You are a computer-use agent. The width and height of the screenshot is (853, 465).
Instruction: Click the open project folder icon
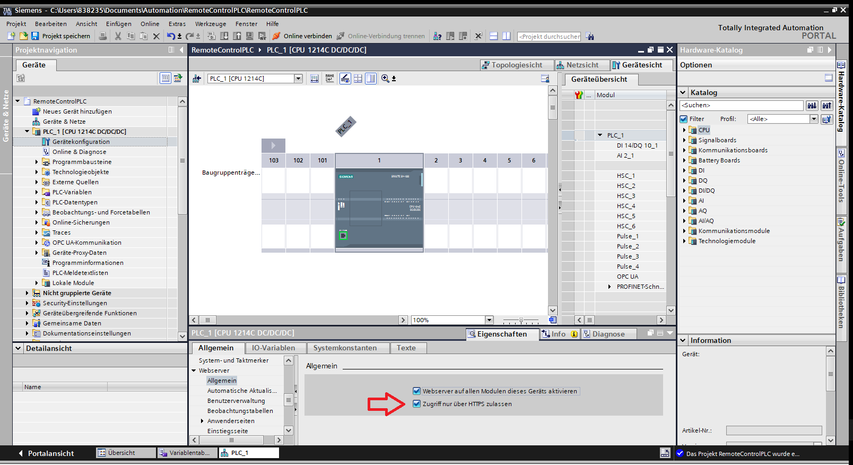click(23, 36)
